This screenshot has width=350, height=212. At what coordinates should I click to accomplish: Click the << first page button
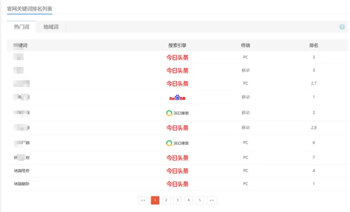143,200
